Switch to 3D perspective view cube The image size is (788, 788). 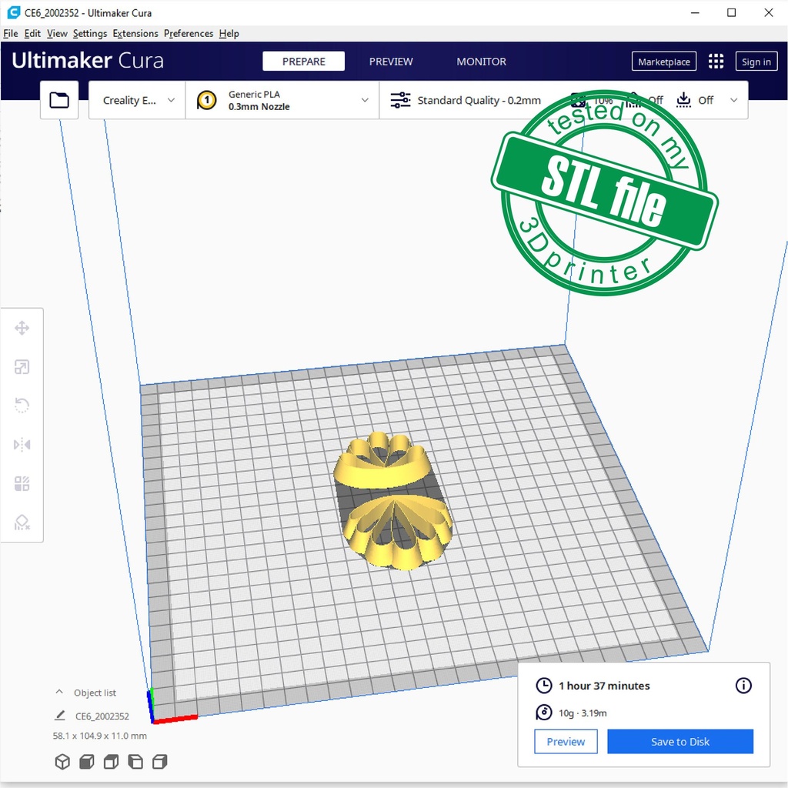pos(62,762)
